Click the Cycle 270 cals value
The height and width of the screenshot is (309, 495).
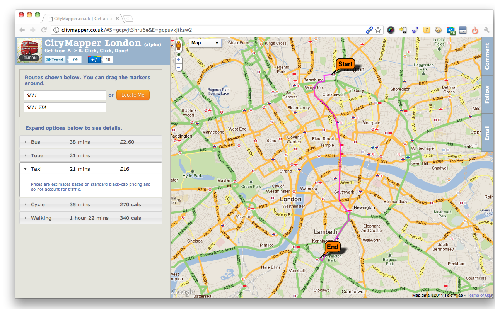pyautogui.click(x=131, y=204)
